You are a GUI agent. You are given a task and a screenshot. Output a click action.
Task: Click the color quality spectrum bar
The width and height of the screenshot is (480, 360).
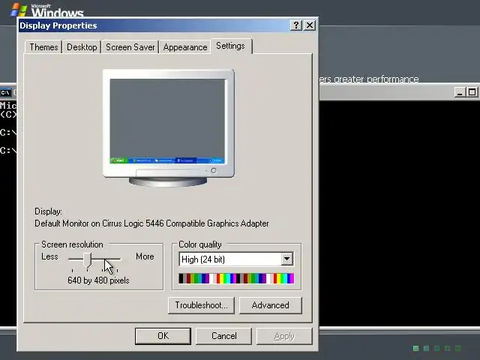click(x=236, y=278)
